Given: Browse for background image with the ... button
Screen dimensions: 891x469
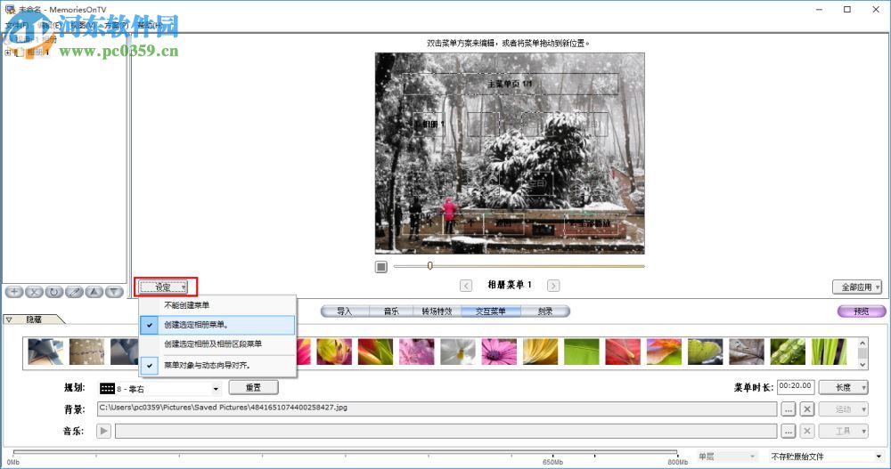Looking at the screenshot, I should tap(788, 408).
